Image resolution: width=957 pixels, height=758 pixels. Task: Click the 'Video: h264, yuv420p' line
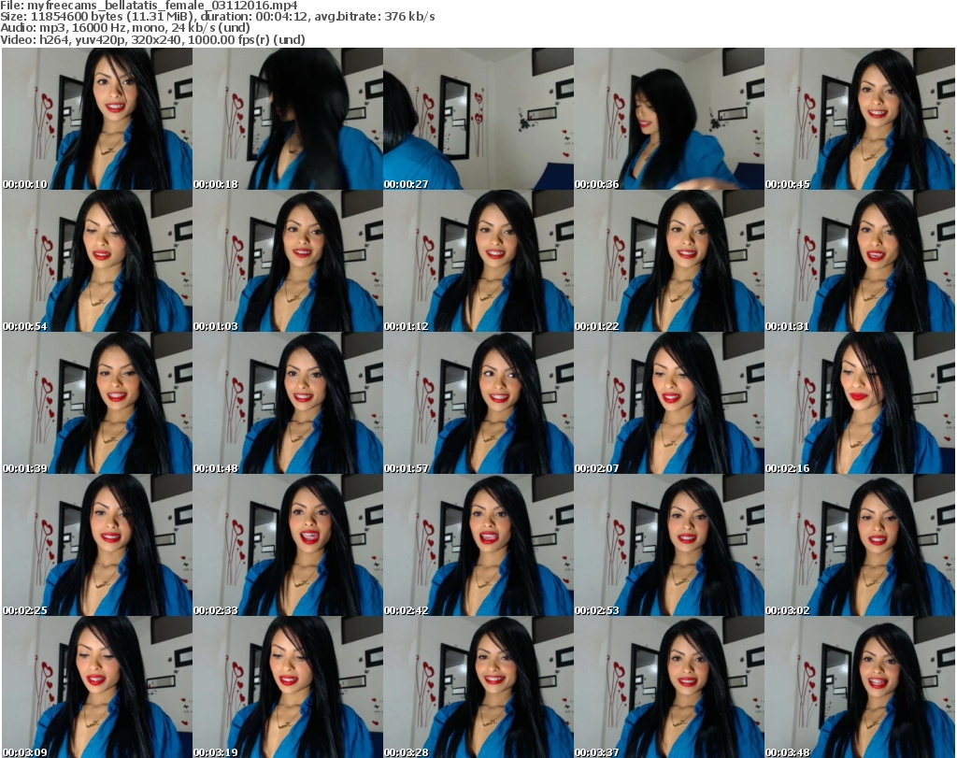click(152, 39)
